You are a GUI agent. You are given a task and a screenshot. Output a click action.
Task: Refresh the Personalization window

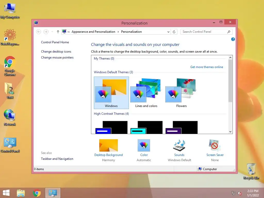click(174, 32)
